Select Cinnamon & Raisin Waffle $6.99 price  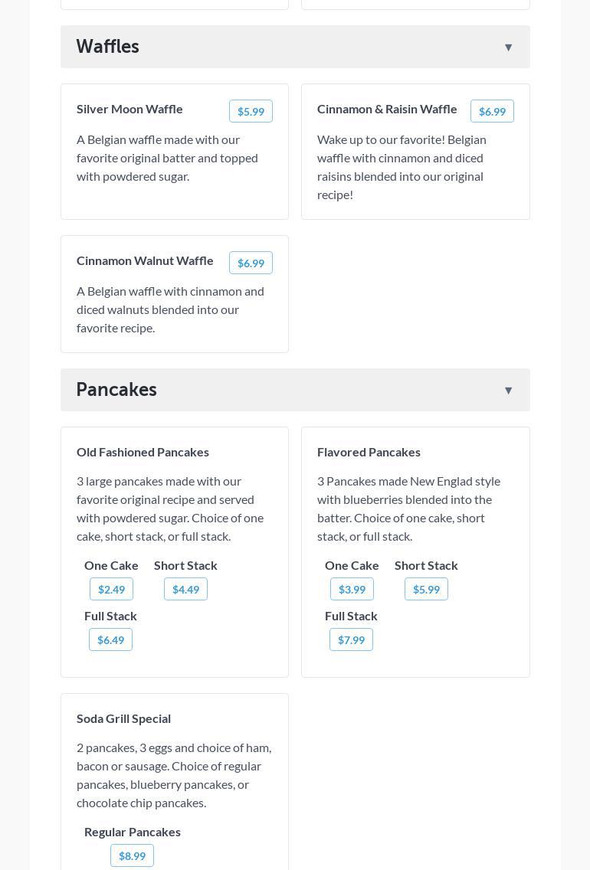pyautogui.click(x=492, y=112)
